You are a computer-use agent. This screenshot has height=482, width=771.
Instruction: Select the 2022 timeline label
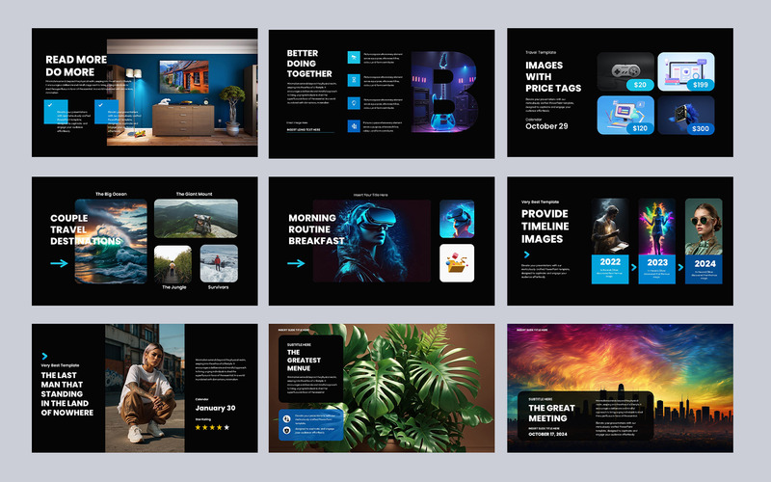pyautogui.click(x=610, y=261)
